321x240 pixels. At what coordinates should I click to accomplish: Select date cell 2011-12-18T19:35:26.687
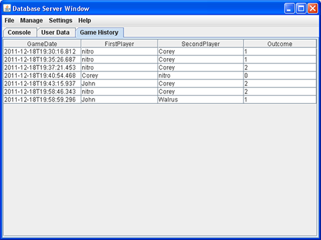tap(42, 59)
